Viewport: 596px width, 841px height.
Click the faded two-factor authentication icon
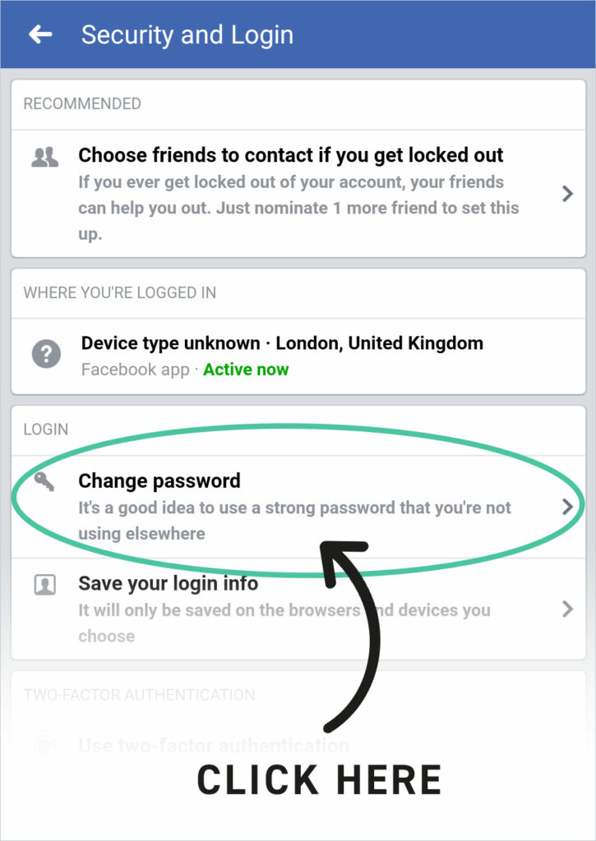44,744
